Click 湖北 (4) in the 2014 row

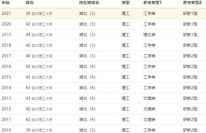click(x=87, y=88)
